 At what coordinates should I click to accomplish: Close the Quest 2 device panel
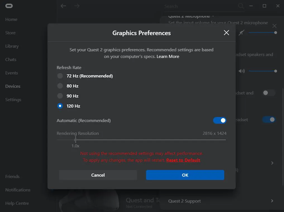[x=275, y=26]
